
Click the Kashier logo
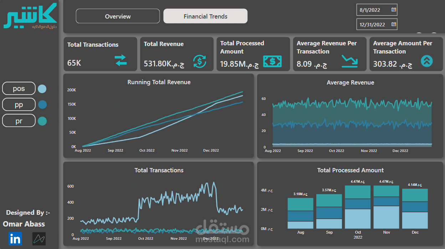pyautogui.click(x=30, y=16)
